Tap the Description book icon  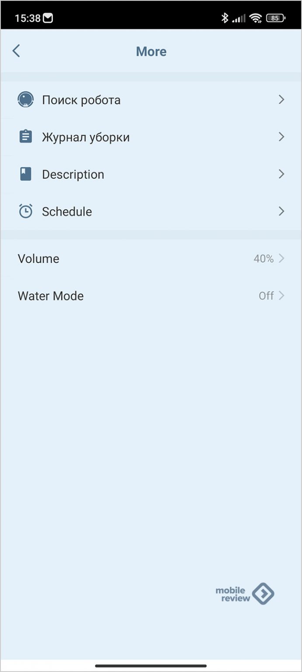tap(26, 174)
